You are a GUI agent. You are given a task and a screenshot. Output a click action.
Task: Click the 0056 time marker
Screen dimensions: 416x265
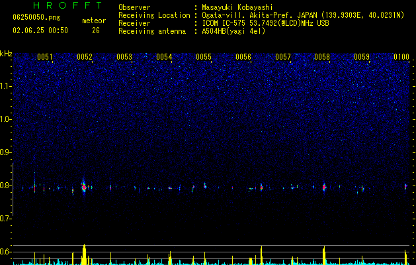[243, 57]
